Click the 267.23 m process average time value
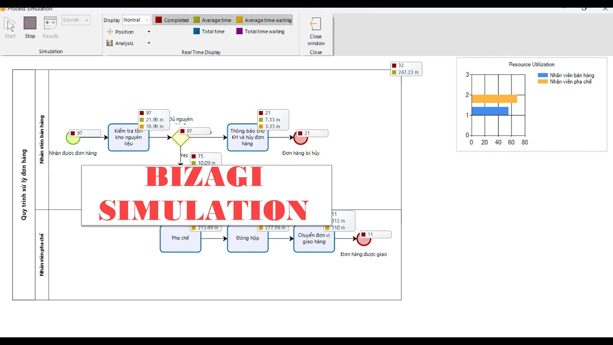613x345 pixels. pos(409,72)
